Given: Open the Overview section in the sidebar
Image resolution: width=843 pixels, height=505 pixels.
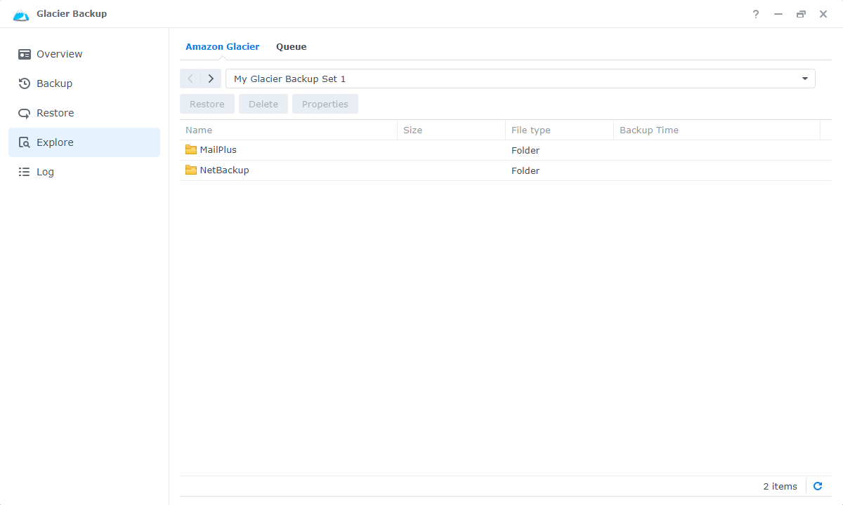Looking at the screenshot, I should coord(58,53).
